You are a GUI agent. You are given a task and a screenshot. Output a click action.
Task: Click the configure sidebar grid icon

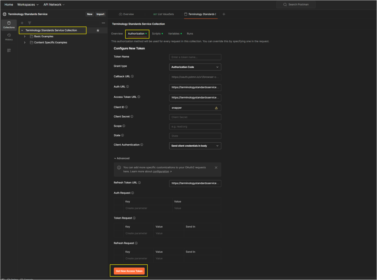[9, 50]
